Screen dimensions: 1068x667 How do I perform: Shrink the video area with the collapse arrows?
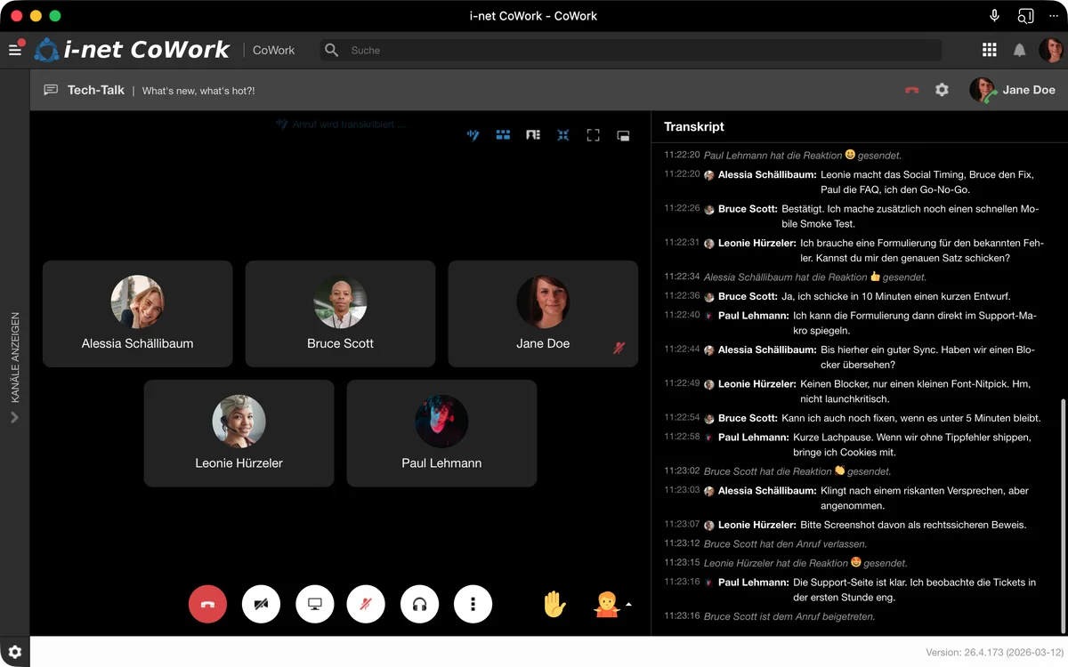562,135
